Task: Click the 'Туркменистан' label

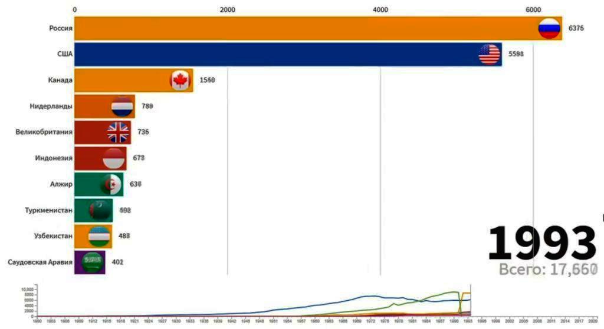Action: tap(48, 210)
